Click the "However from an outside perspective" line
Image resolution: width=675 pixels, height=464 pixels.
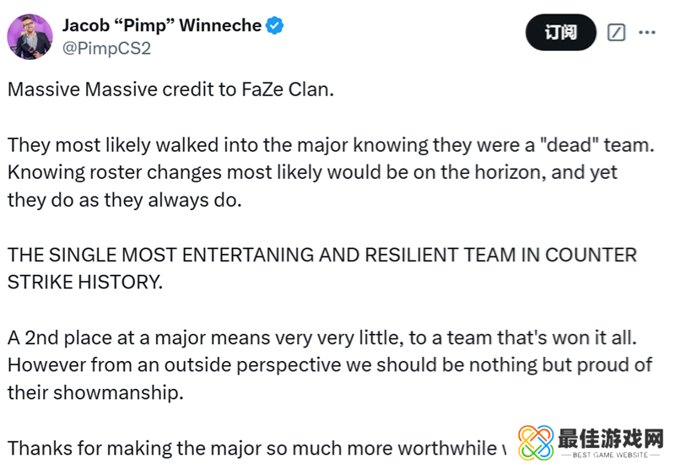(x=330, y=364)
